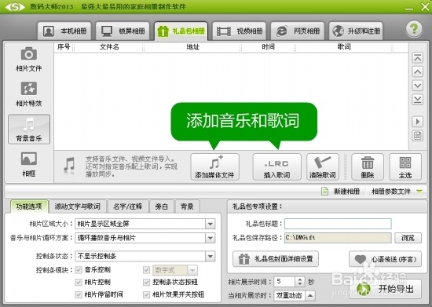This screenshot has width=432, height=307.
Task: Move item up one position arrow
Action: [x=417, y=72]
